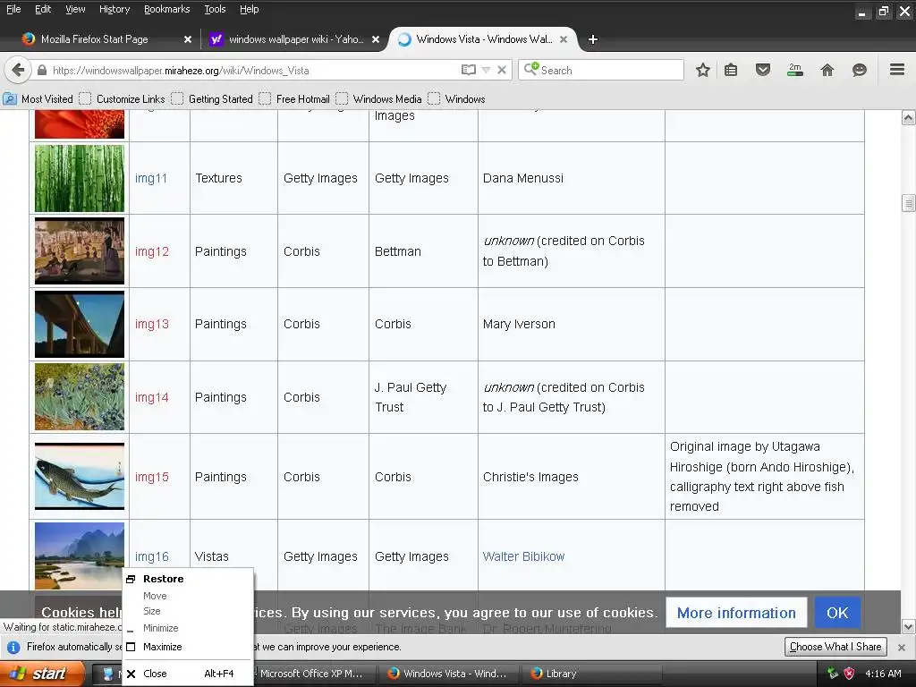Open a new tab with plus button
Screen dimensions: 916x687
[x=593, y=39]
